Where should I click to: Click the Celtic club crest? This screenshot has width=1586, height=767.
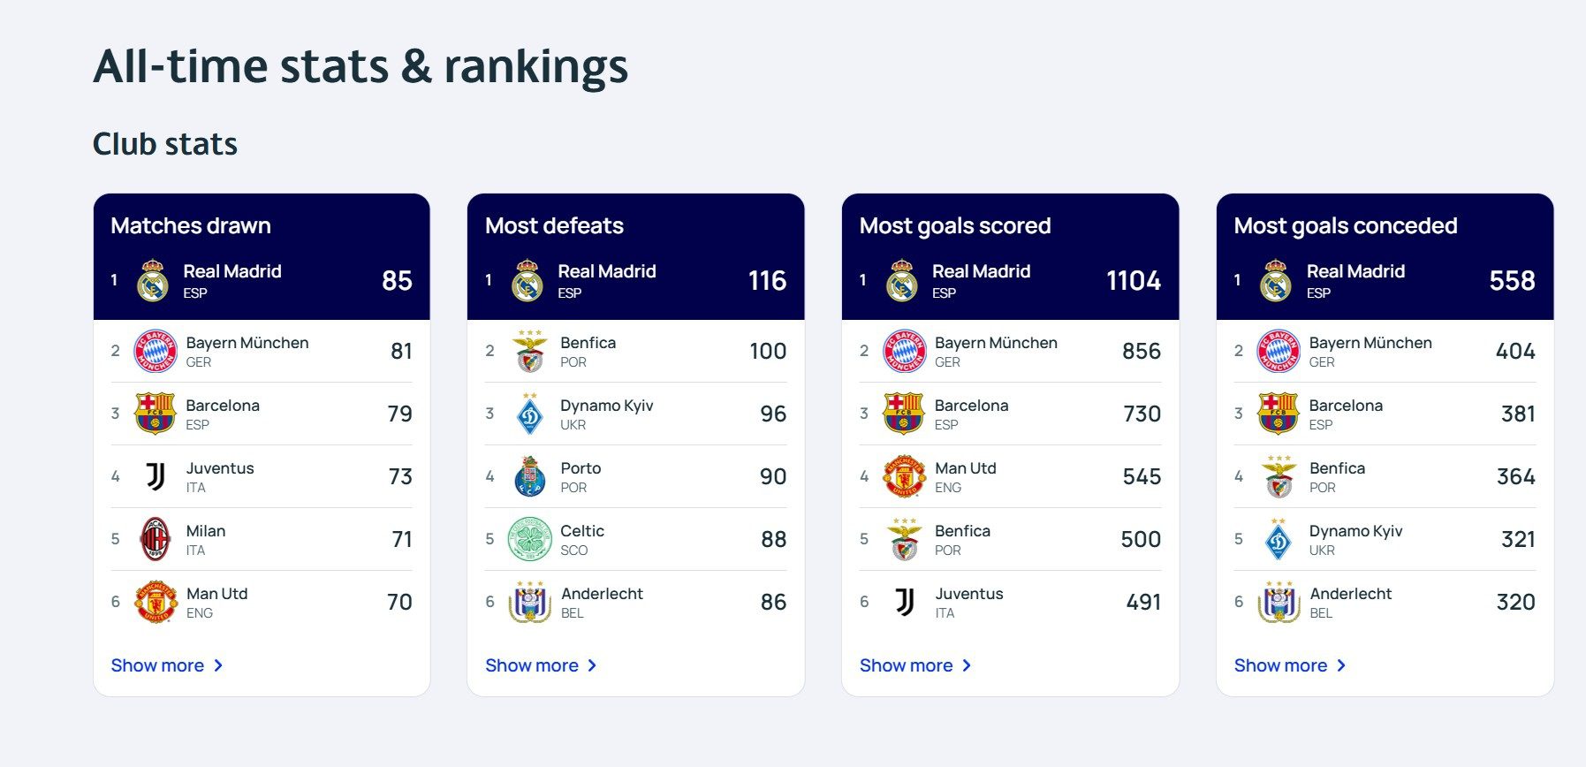point(529,540)
